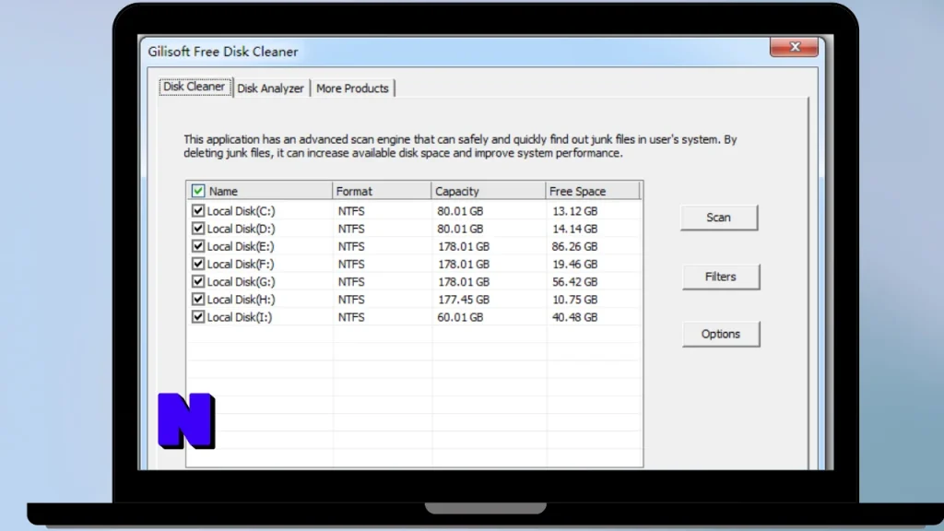The width and height of the screenshot is (944, 531).
Task: Open the Options settings
Action: point(721,334)
